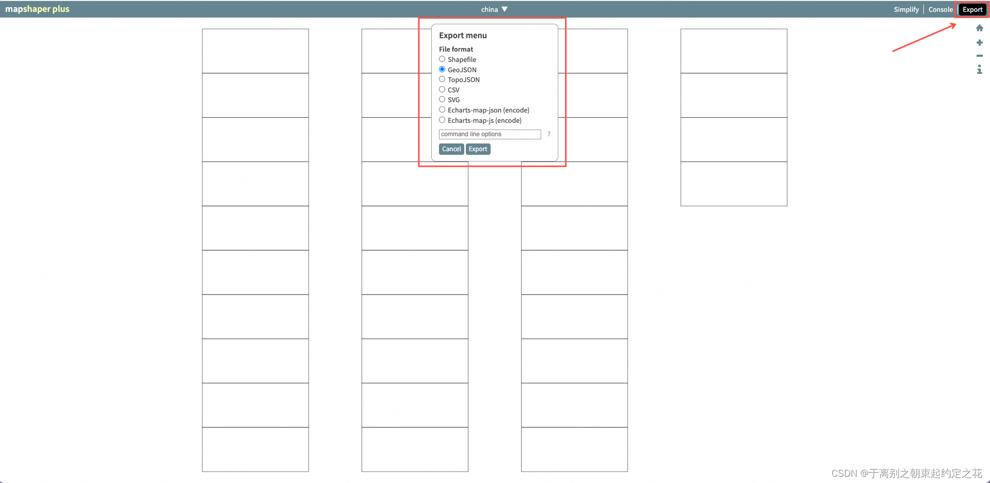Screen dimensions: 990x483
Task: Cancel the export menu
Action: coord(451,149)
